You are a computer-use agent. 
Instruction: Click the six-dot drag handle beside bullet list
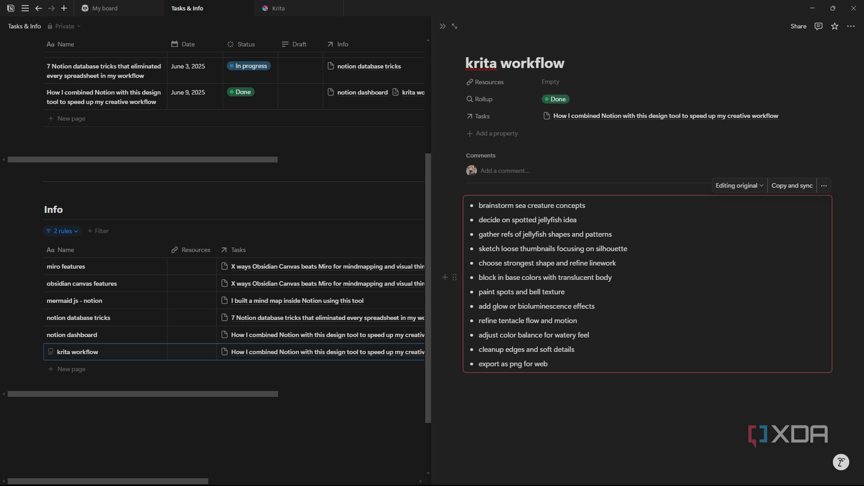[x=454, y=278]
